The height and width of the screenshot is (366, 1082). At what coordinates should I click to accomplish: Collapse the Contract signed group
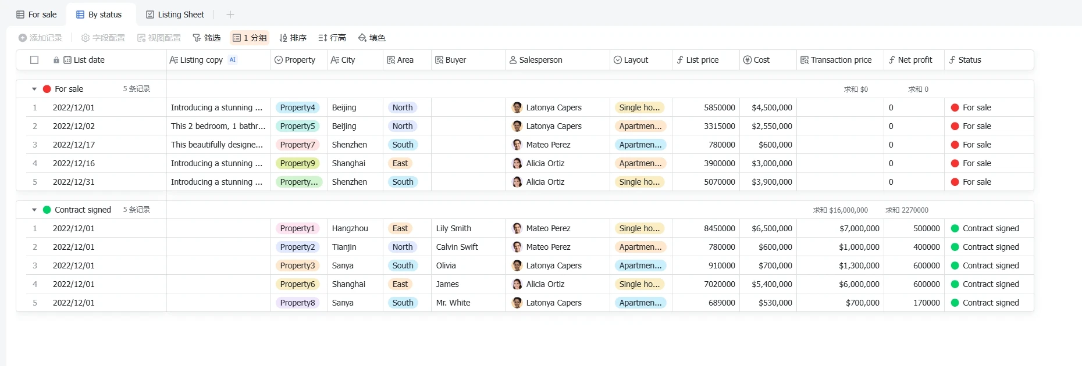[x=34, y=210]
